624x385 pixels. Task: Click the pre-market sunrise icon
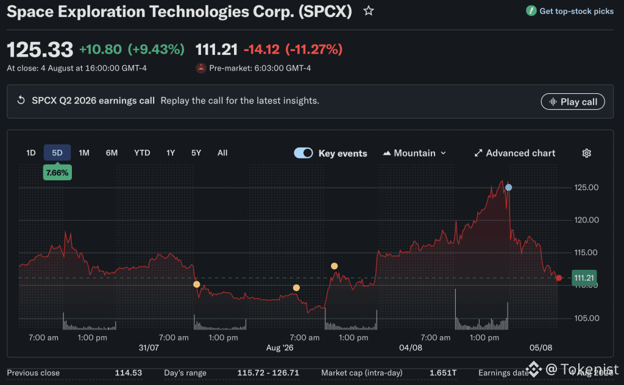pos(201,68)
